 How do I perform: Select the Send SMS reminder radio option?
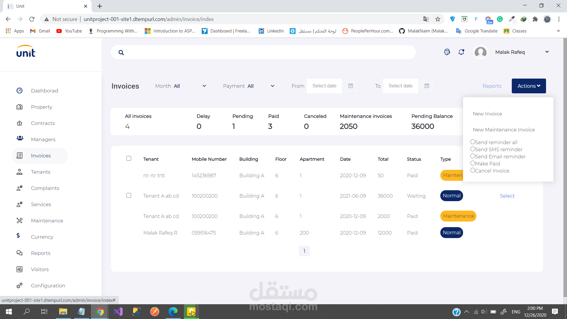tap(473, 149)
